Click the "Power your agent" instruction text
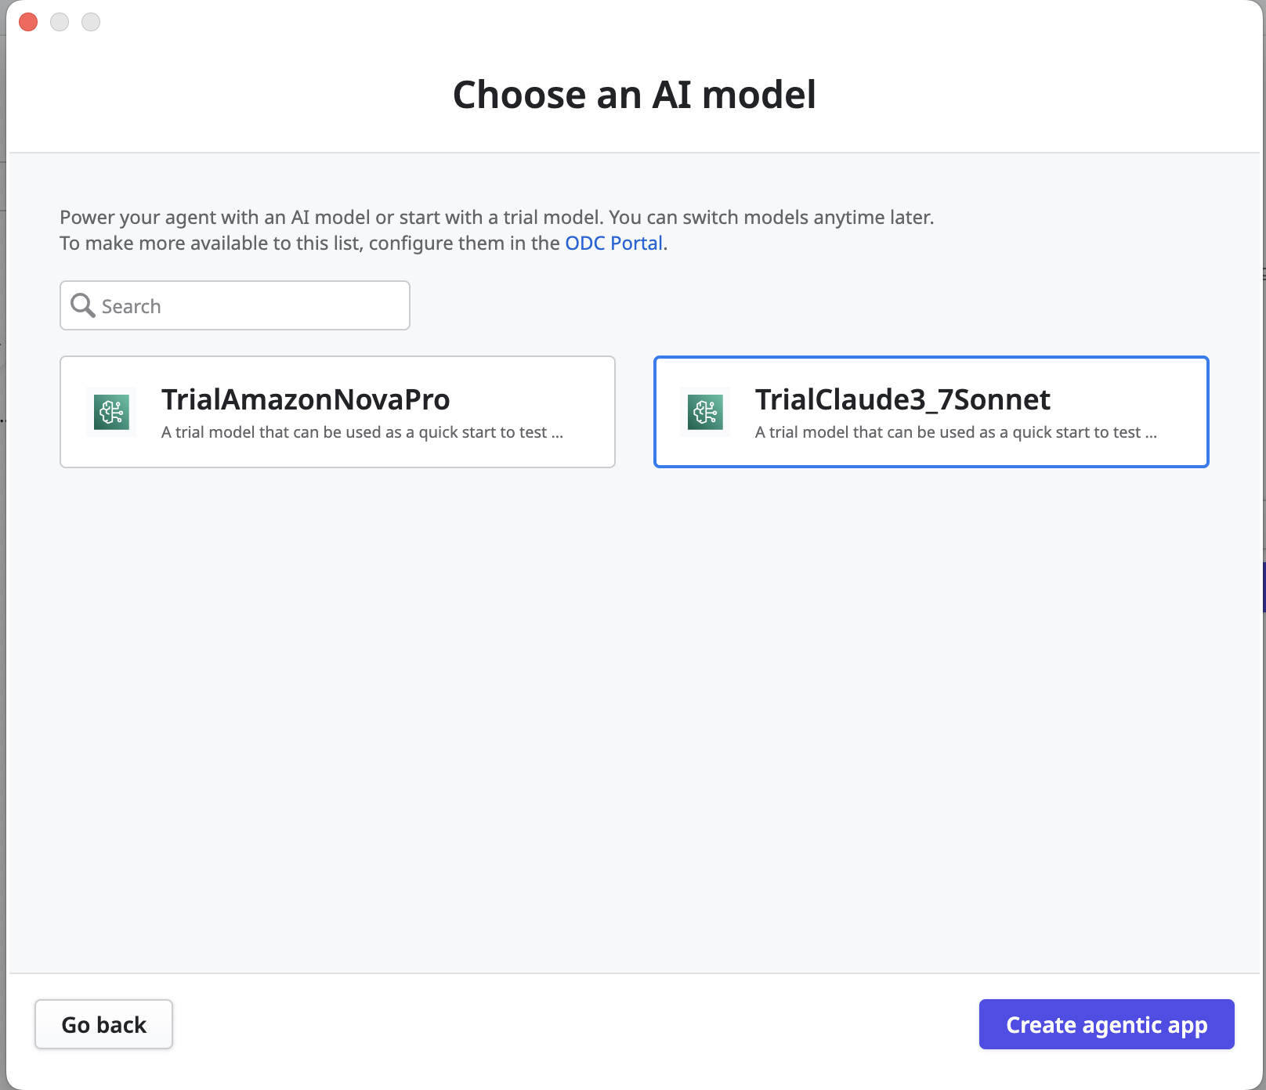The width and height of the screenshot is (1266, 1090). click(x=497, y=217)
